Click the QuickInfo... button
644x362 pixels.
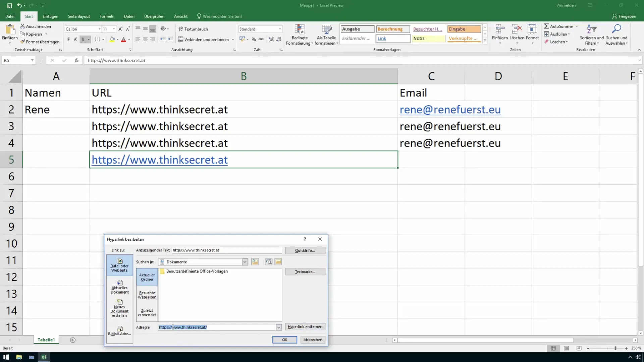305,250
